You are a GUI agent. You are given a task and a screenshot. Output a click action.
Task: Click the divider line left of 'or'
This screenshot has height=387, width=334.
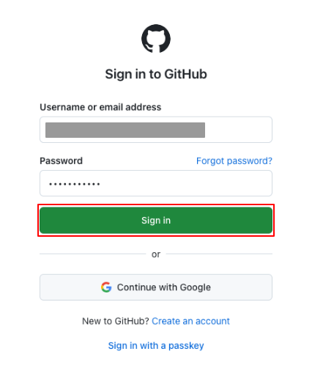93,254
